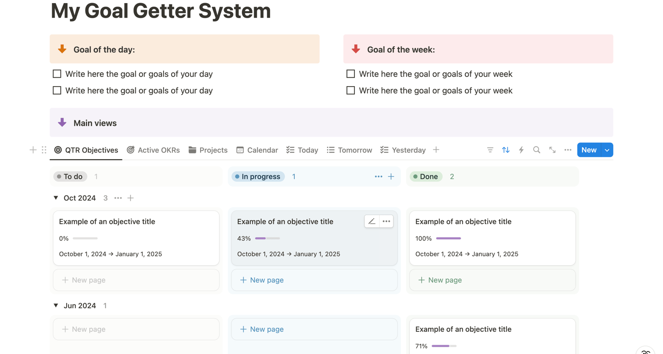This screenshot has height=354, width=663.
Task: Click the red arrow in Goal of the week
Action: pos(356,49)
